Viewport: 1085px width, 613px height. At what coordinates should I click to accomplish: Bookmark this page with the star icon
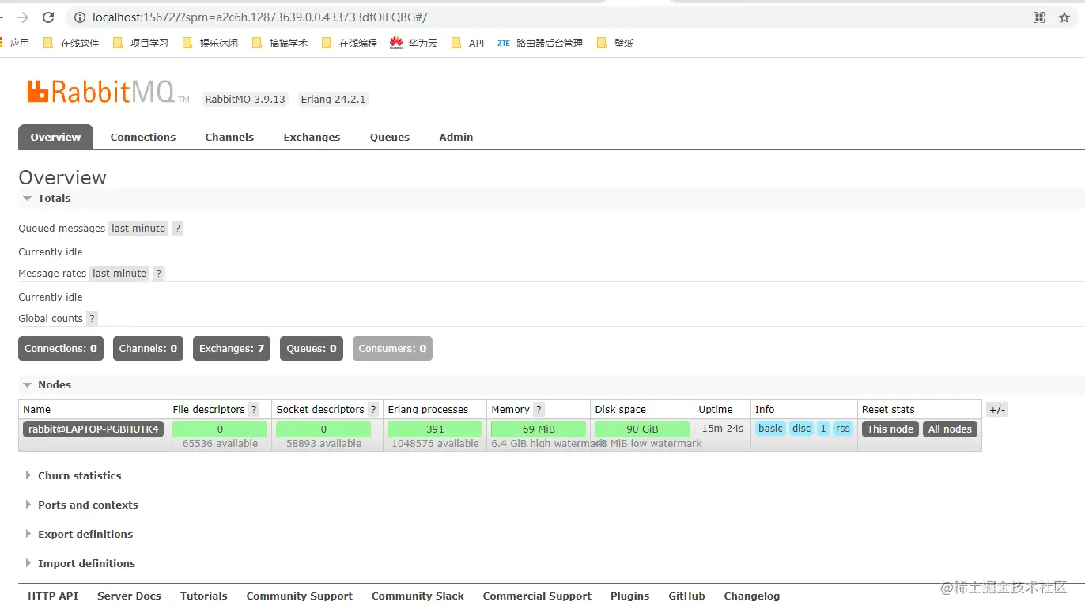(x=1064, y=17)
